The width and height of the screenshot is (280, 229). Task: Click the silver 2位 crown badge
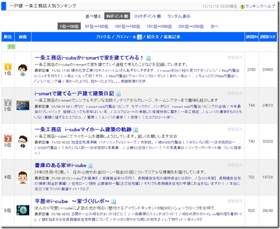[8, 103]
